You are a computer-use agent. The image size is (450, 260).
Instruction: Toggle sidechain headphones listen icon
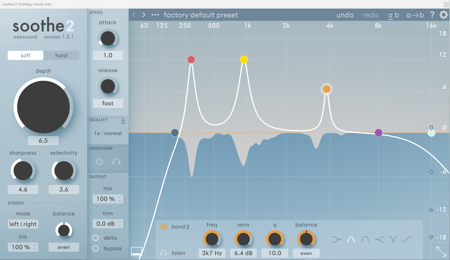point(116,162)
